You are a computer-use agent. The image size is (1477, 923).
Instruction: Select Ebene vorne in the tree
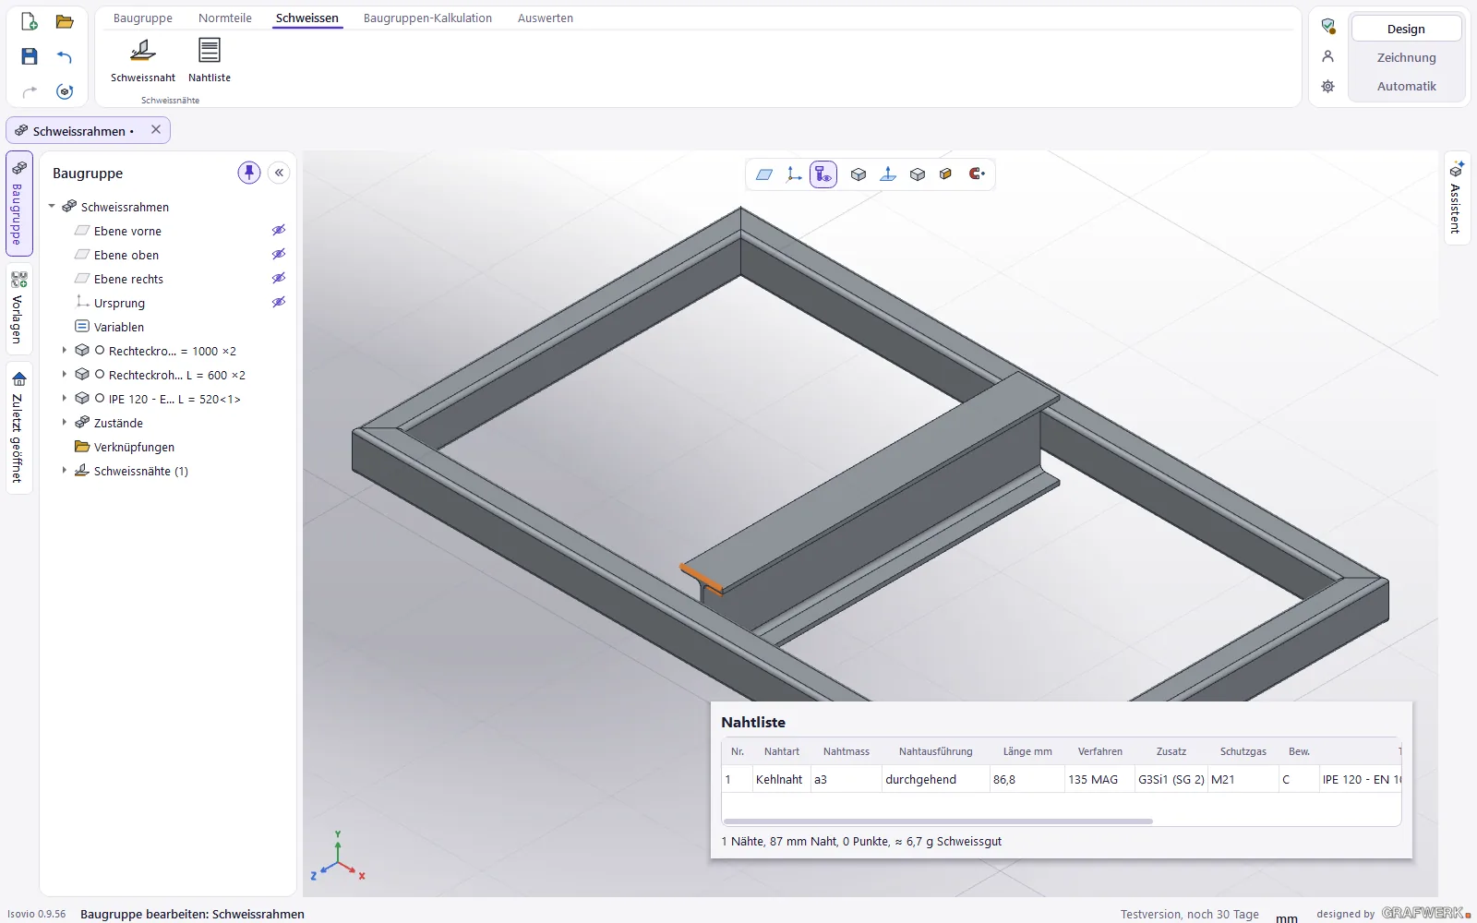[127, 231]
